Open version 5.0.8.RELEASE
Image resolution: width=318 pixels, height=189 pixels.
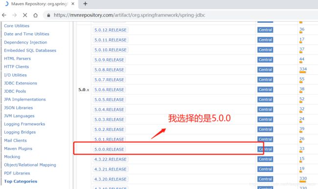tap(109, 70)
